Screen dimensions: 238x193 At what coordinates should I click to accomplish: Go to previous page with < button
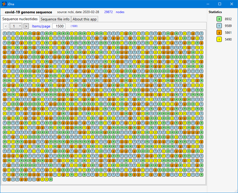coord(6,26)
